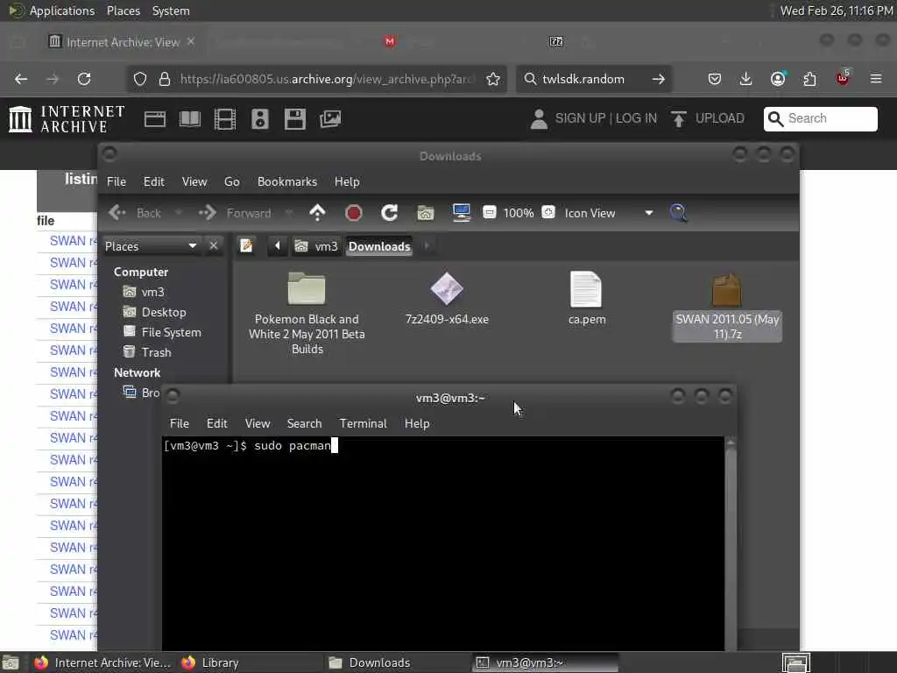Screen dimensions: 897x673
Task: Click the terminal vertical scrollbar
Action: (731, 543)
